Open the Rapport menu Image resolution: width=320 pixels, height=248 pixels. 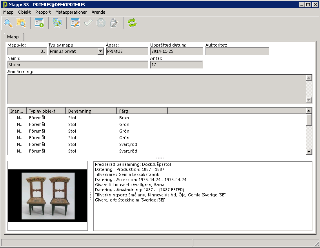(43, 12)
